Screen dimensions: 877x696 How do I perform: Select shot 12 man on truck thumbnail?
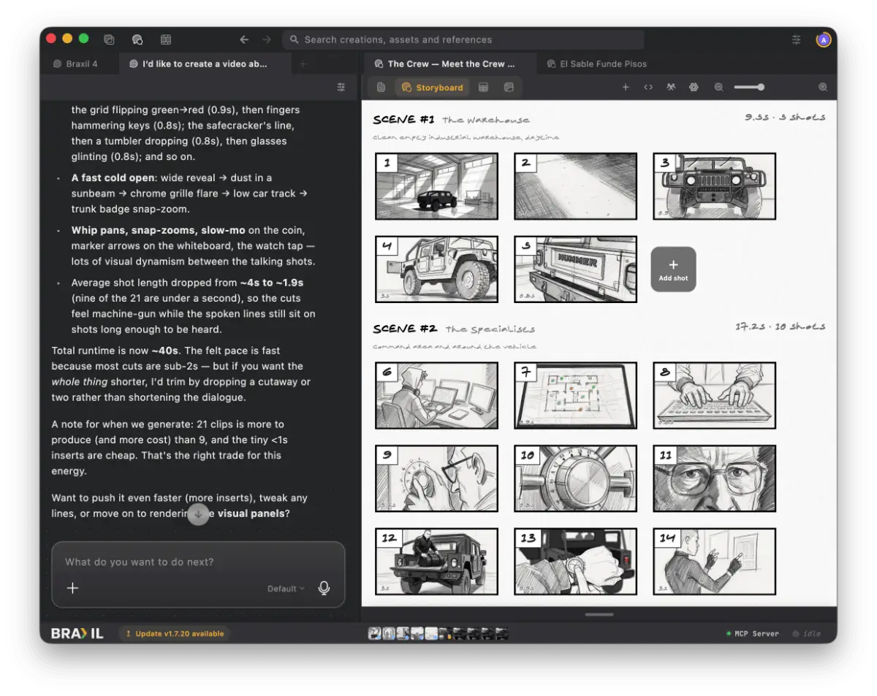pyautogui.click(x=436, y=561)
